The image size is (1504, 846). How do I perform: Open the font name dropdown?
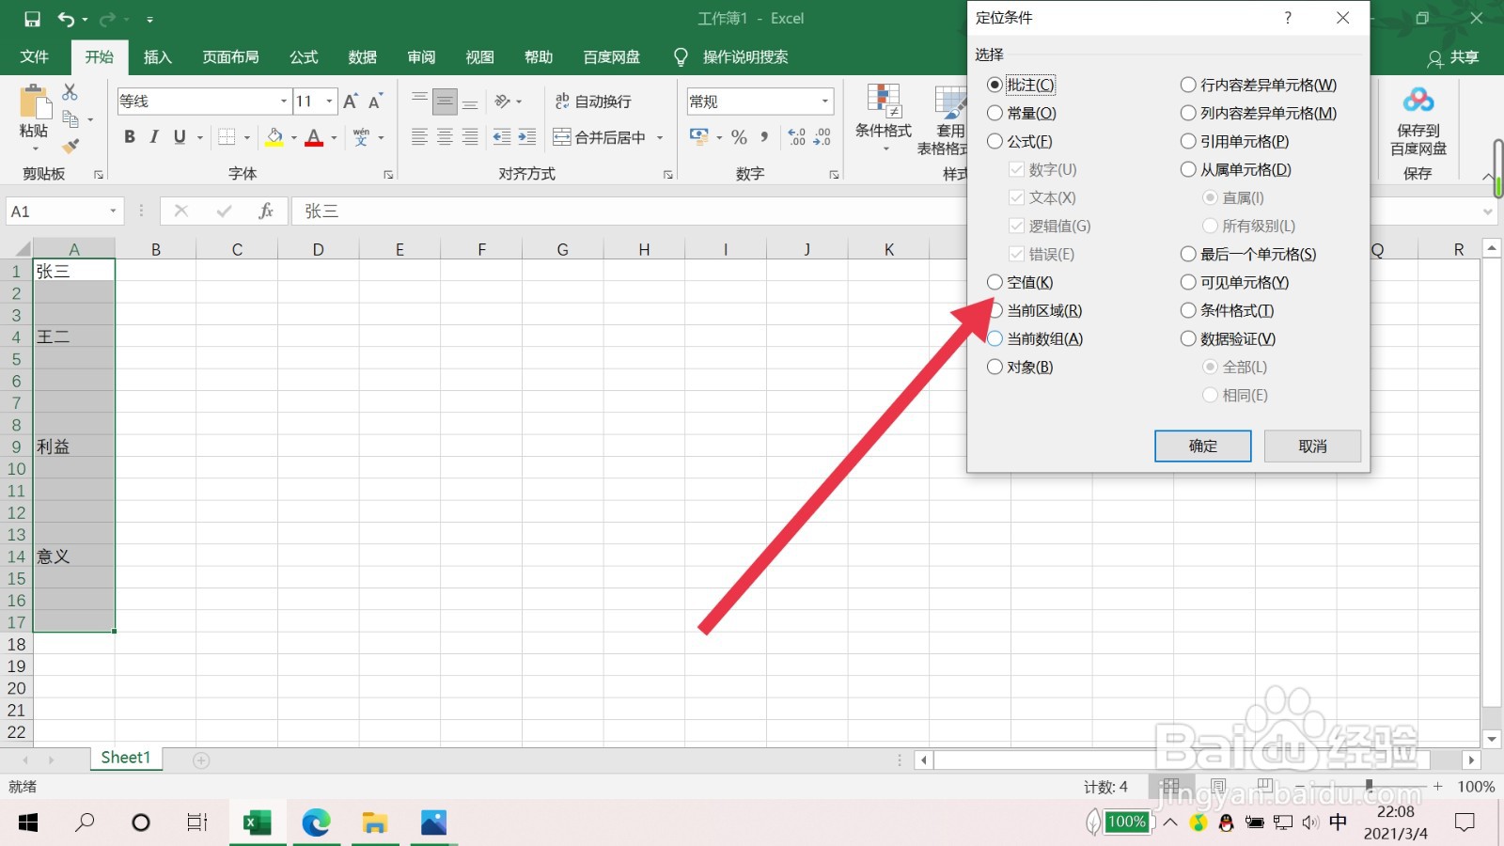pos(284,102)
